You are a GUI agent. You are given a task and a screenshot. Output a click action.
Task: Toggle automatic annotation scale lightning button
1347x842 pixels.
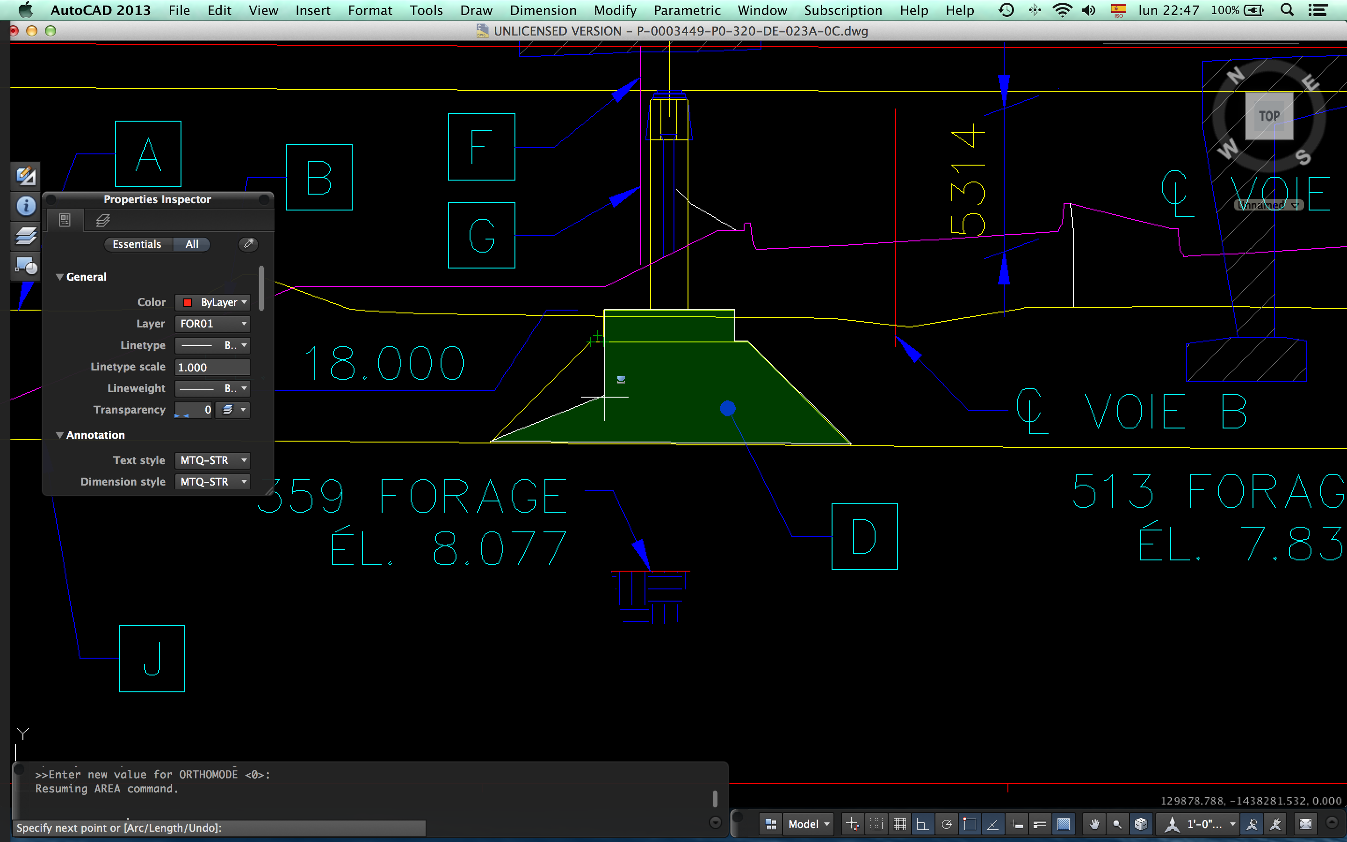pyautogui.click(x=1275, y=824)
